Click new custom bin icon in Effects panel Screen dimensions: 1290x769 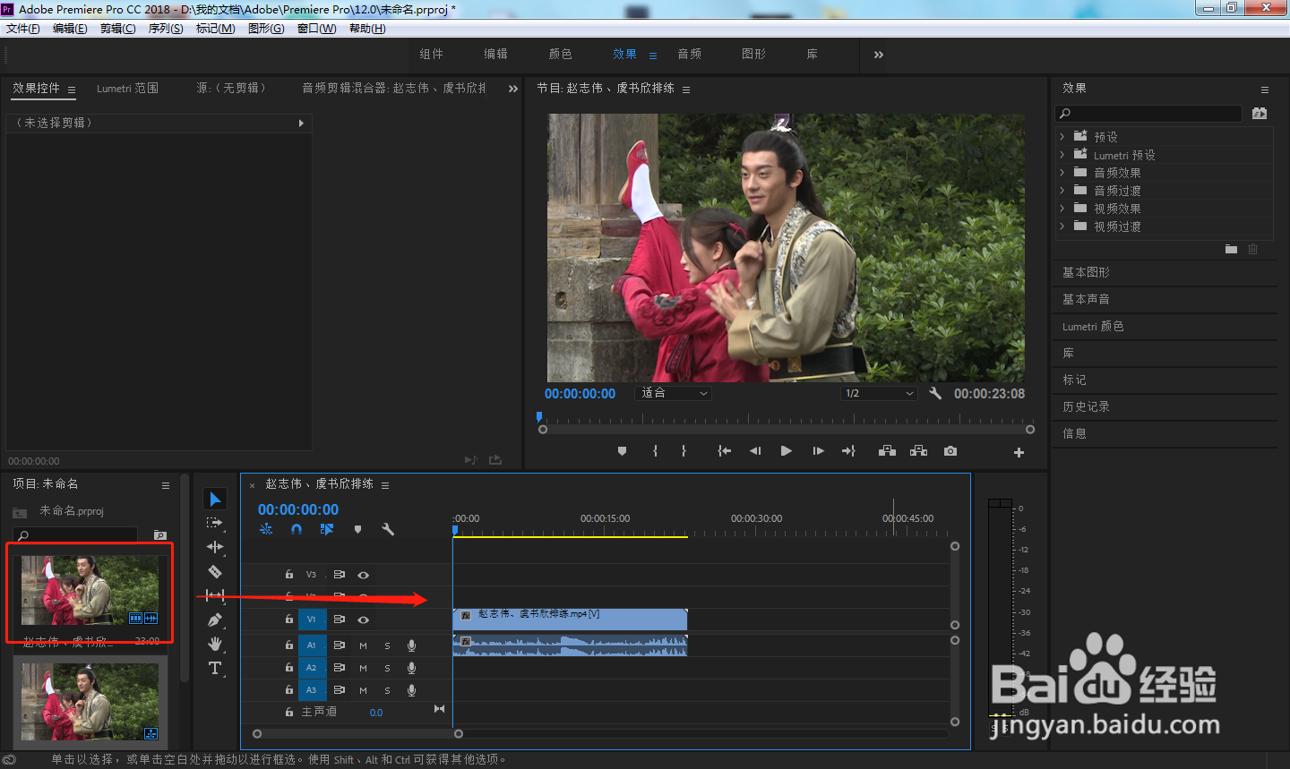(x=1231, y=249)
